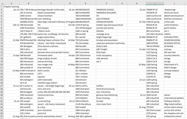Select row 1 header
187x119 pixels.
[x=2, y=7]
